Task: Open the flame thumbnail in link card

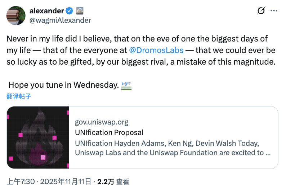Action: tap(38, 137)
